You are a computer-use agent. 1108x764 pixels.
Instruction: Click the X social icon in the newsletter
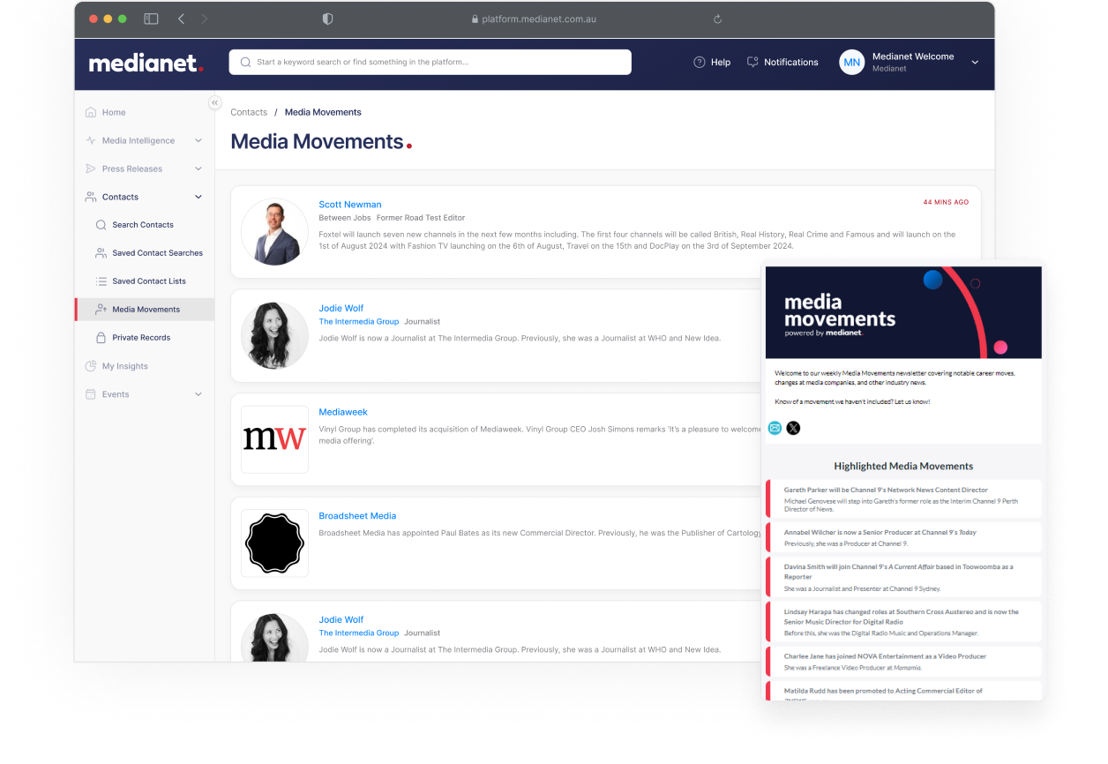[793, 427]
